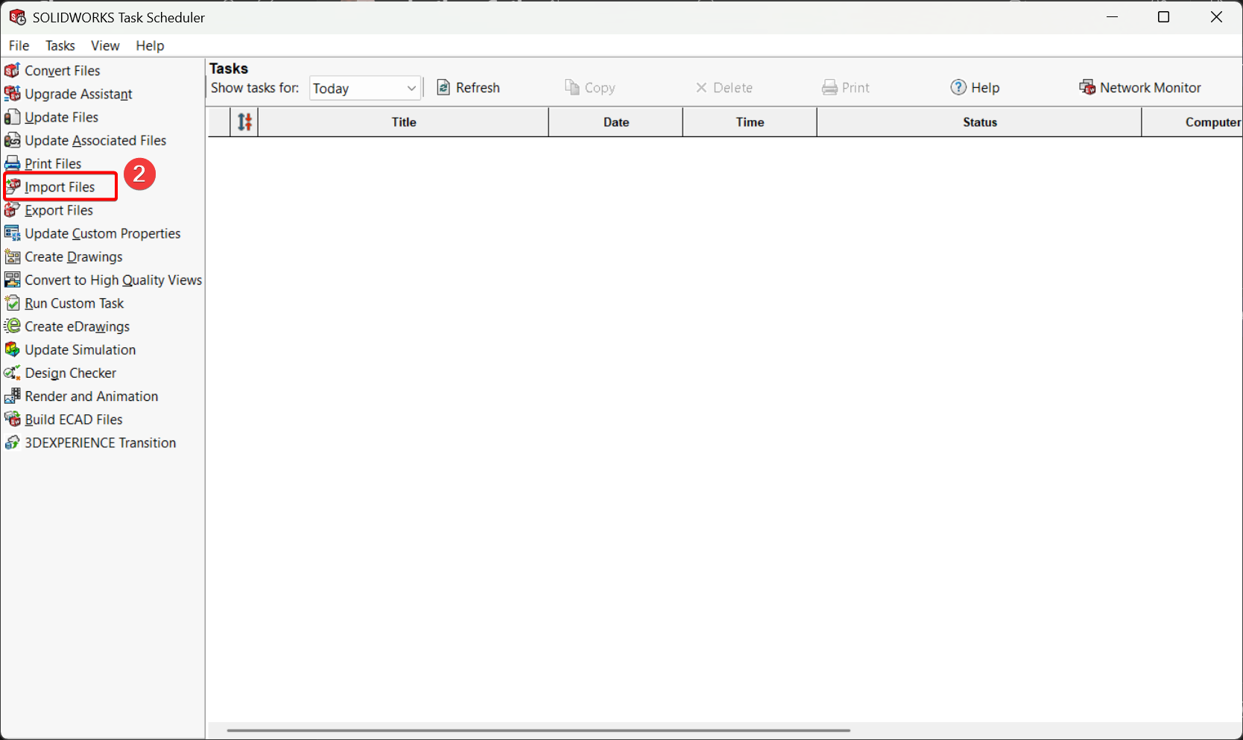Sort tasks by the Time column header
The width and height of the screenshot is (1243, 740).
750,122
